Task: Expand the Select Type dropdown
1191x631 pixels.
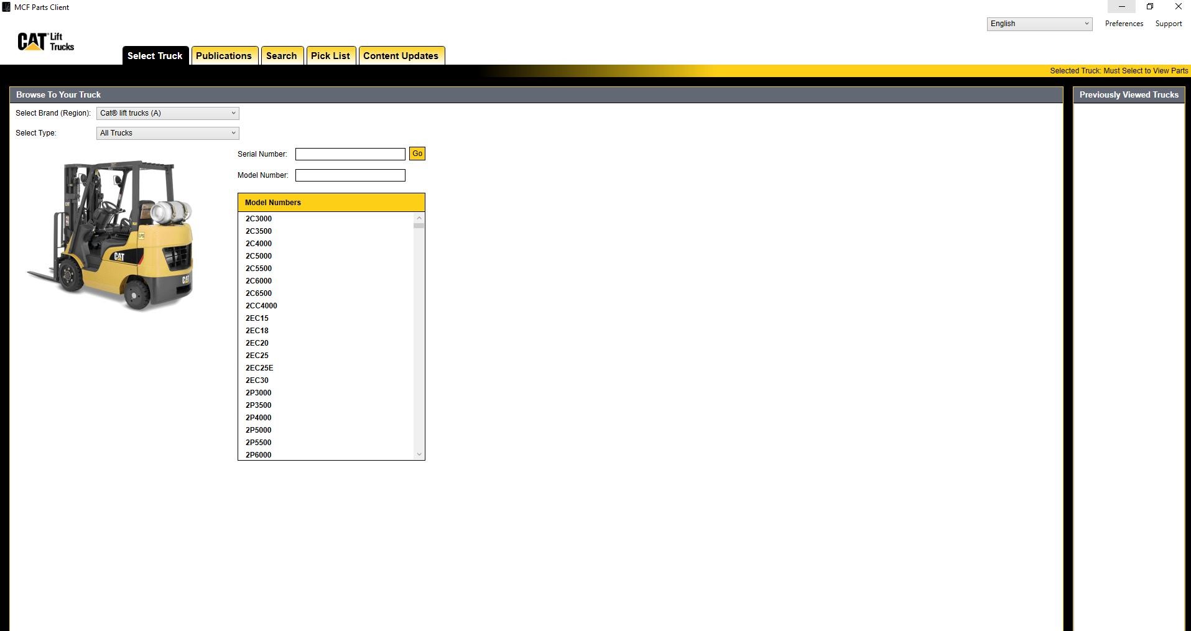Action: (x=168, y=133)
